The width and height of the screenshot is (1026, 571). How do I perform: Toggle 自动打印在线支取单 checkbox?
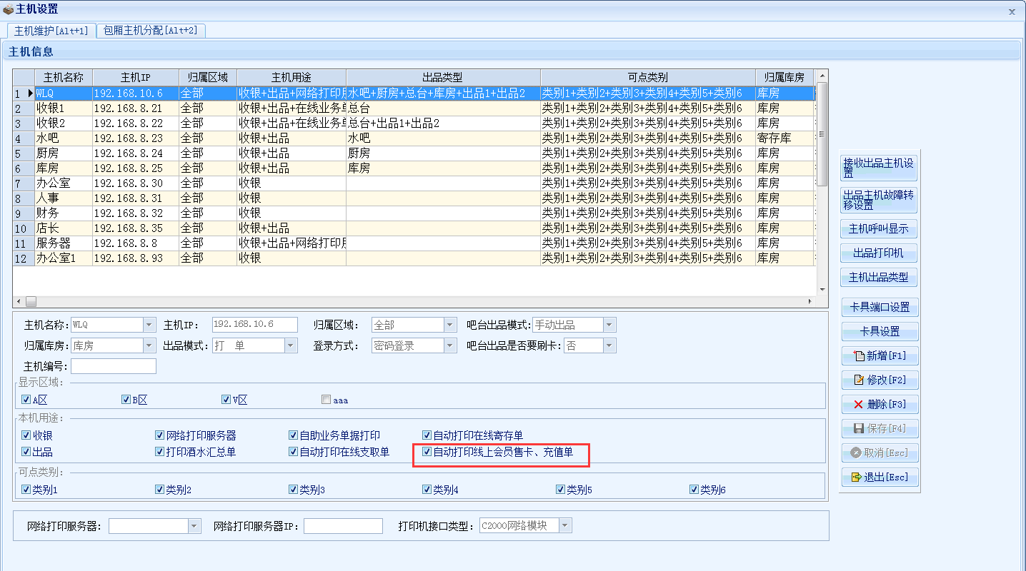(x=293, y=452)
